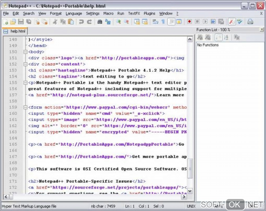Screen dimensions: 266x211
Task: Print the document with printer icon
Action: (250, 22)
